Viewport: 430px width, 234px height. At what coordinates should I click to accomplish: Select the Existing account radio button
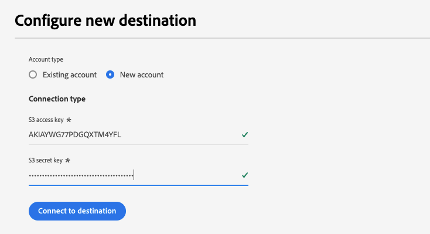click(x=33, y=74)
